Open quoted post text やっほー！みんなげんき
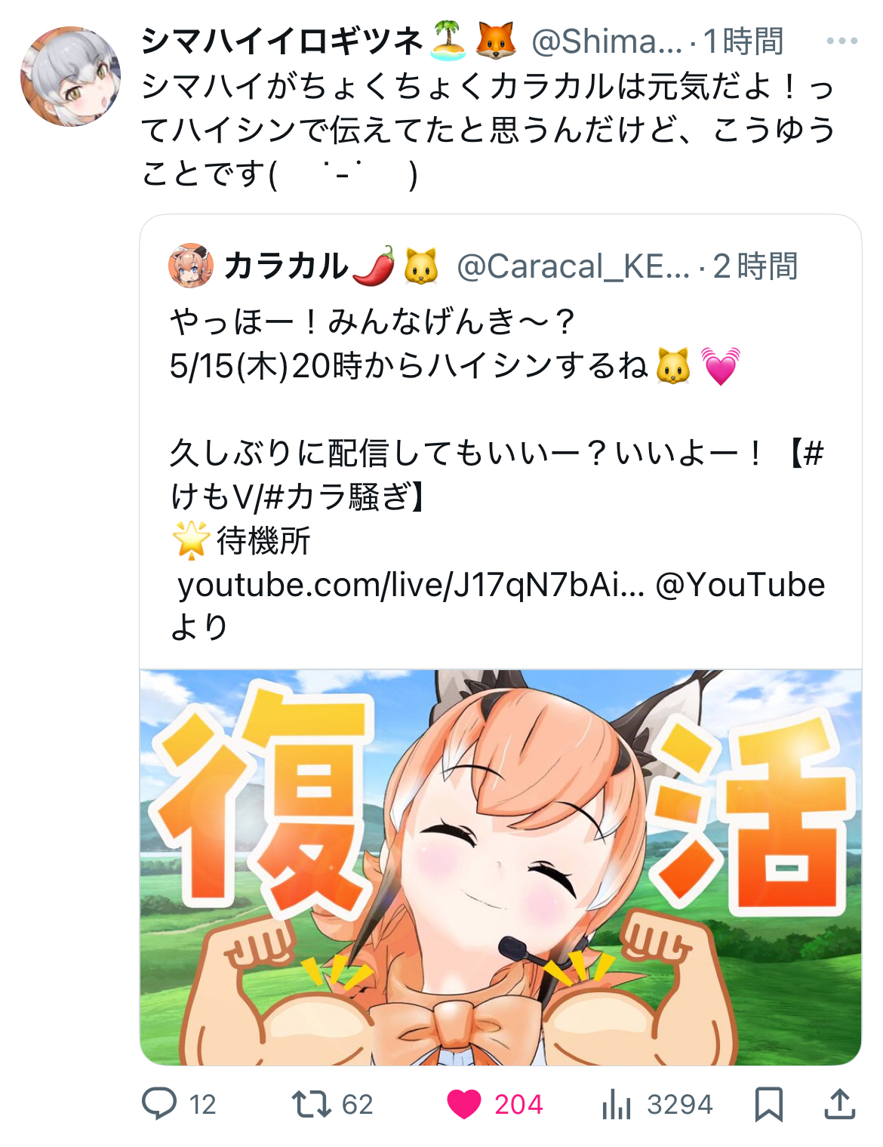The image size is (883, 1147). [373, 321]
